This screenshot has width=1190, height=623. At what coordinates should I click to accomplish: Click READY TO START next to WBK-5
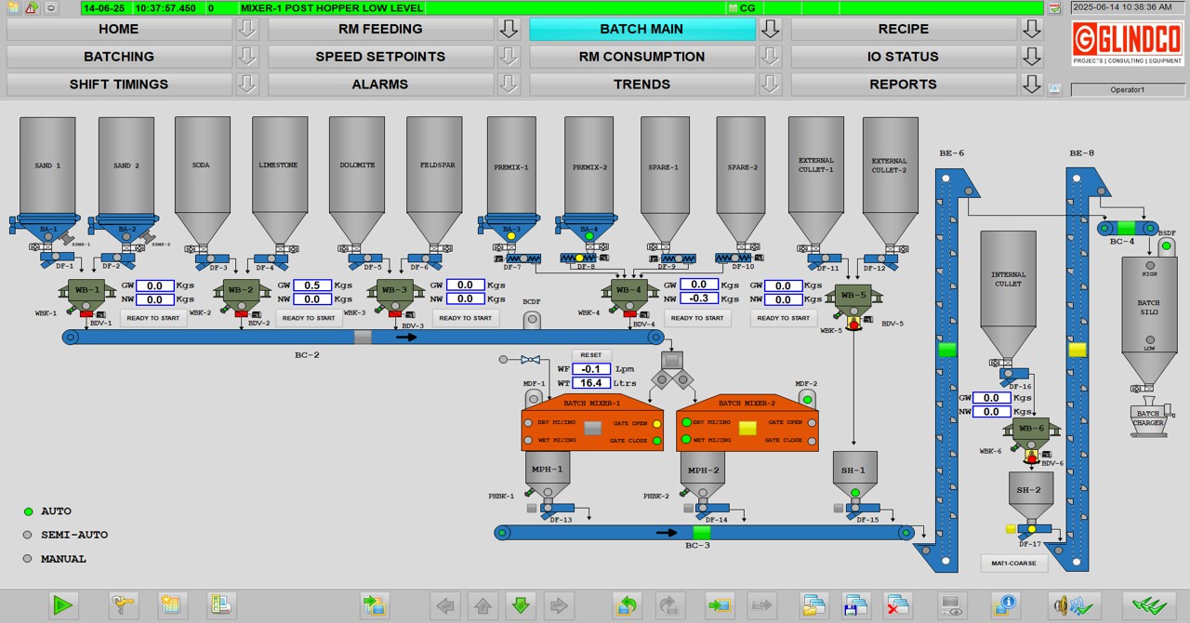(x=784, y=318)
